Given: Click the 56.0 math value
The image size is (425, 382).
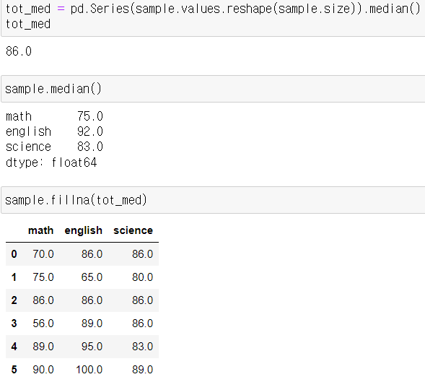Looking at the screenshot, I should point(43,324).
